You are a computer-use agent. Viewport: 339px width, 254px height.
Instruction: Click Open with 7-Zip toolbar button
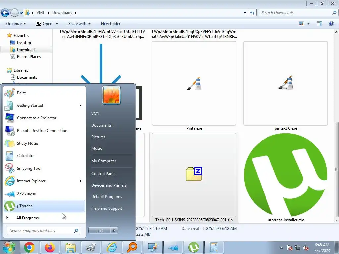[44, 24]
